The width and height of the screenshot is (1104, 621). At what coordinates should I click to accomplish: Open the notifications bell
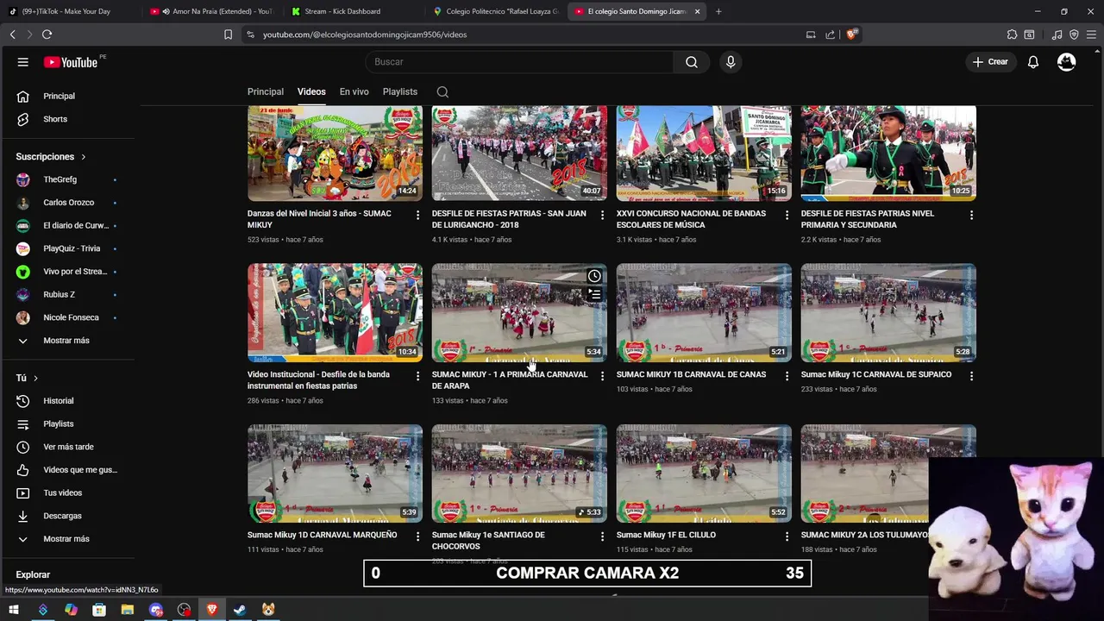[x=1033, y=62]
